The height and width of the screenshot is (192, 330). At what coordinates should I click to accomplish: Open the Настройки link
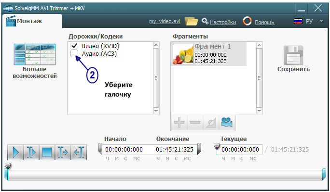click(x=223, y=22)
